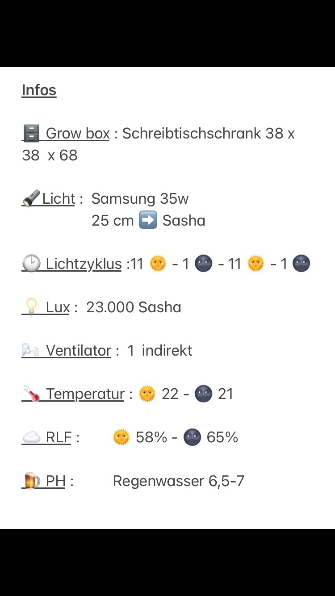Tap the moon emoji before temperature 21
335x596 pixels.
click(x=203, y=394)
